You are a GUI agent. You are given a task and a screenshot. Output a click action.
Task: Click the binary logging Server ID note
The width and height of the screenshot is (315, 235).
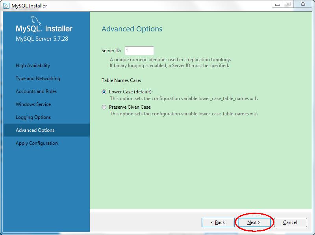pyautogui.click(x=169, y=66)
